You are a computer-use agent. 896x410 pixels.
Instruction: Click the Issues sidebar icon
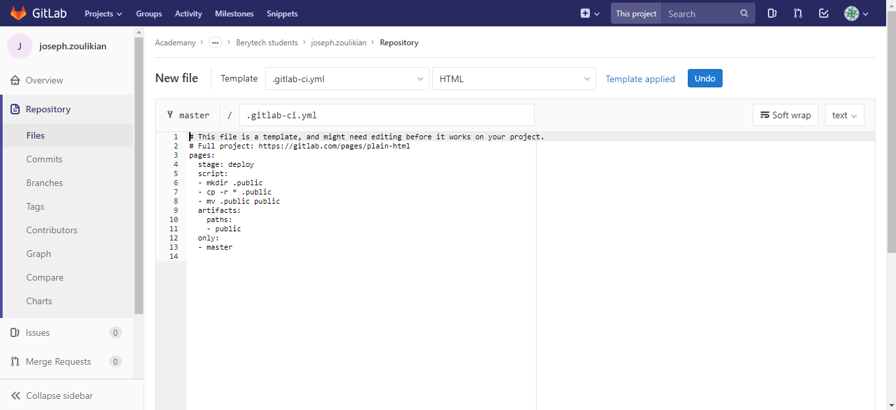pos(15,332)
